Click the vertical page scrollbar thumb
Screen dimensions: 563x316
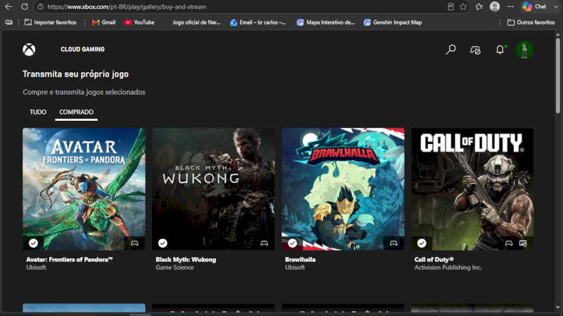(557, 75)
